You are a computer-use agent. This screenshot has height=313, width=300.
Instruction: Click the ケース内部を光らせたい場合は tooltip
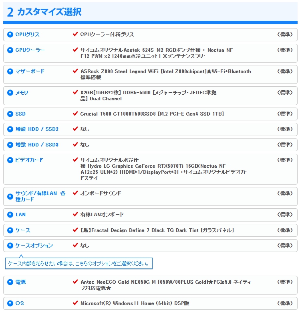[x=79, y=264]
